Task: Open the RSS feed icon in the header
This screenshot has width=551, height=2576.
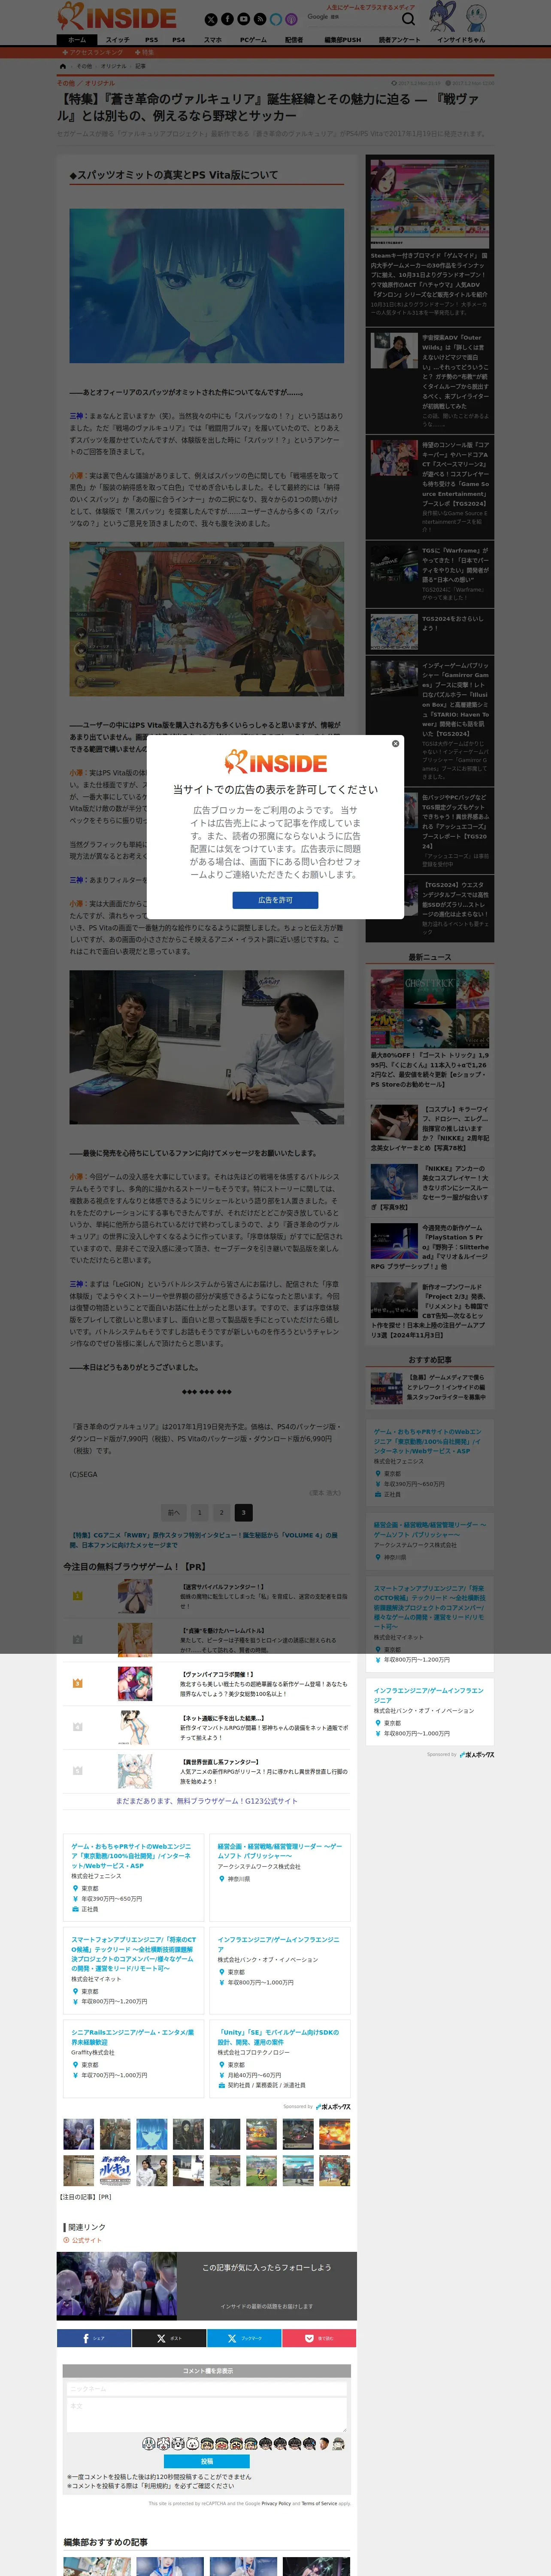Action: tap(259, 19)
